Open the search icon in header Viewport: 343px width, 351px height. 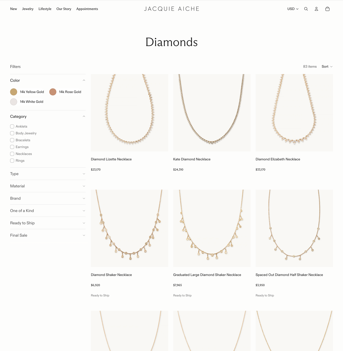click(x=306, y=9)
